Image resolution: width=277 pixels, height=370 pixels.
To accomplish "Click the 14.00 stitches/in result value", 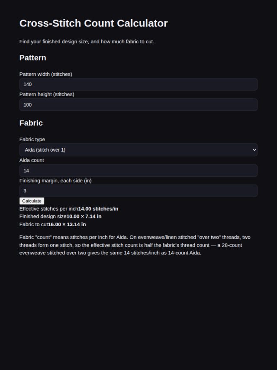I will click(x=98, y=209).
